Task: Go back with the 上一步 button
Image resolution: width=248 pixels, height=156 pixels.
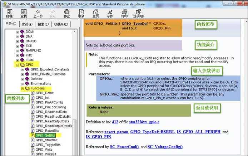Action: 38,13
